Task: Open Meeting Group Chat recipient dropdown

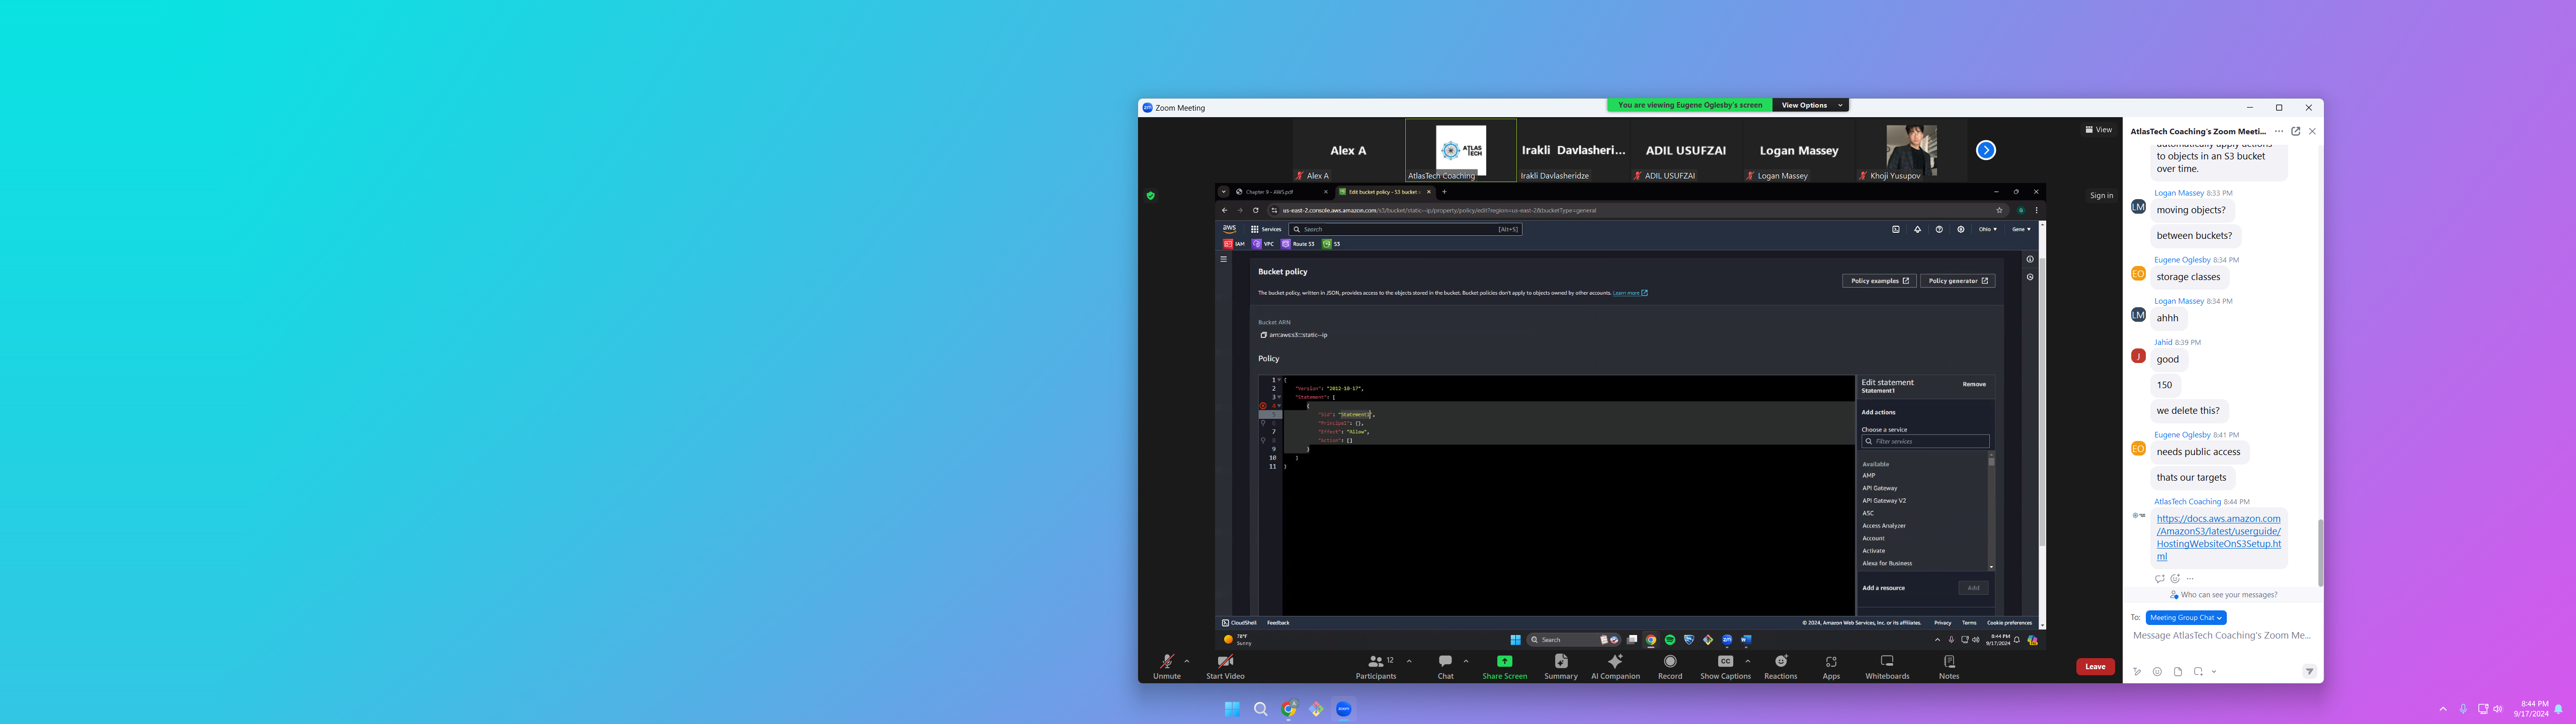Action: pos(2186,618)
